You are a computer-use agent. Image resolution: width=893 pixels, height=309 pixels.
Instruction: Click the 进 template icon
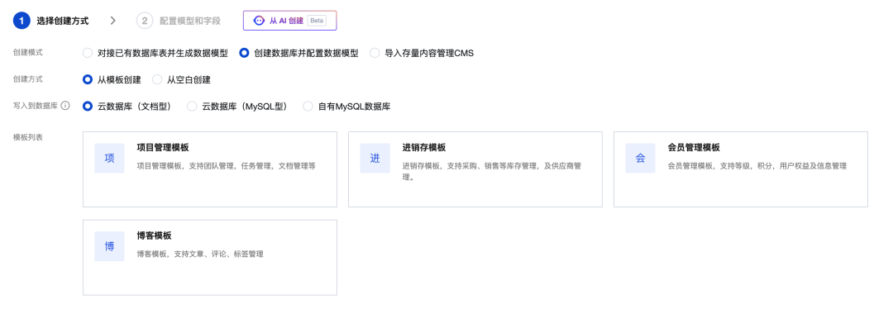pyautogui.click(x=375, y=158)
